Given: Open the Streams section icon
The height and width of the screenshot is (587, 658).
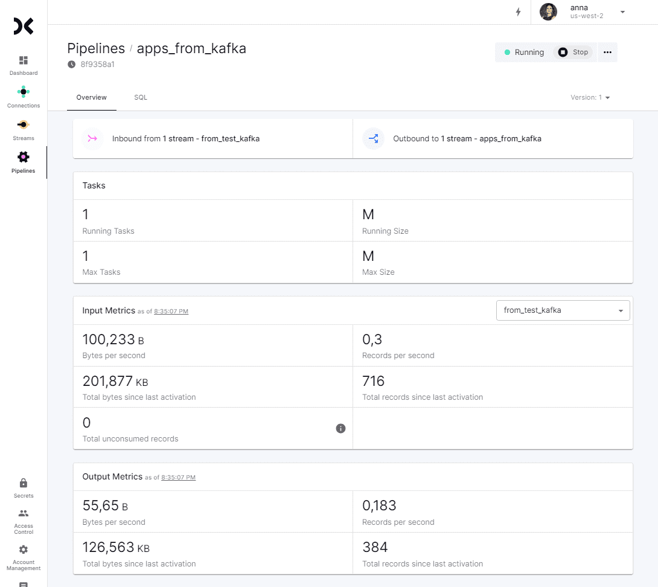Looking at the screenshot, I should [x=24, y=124].
